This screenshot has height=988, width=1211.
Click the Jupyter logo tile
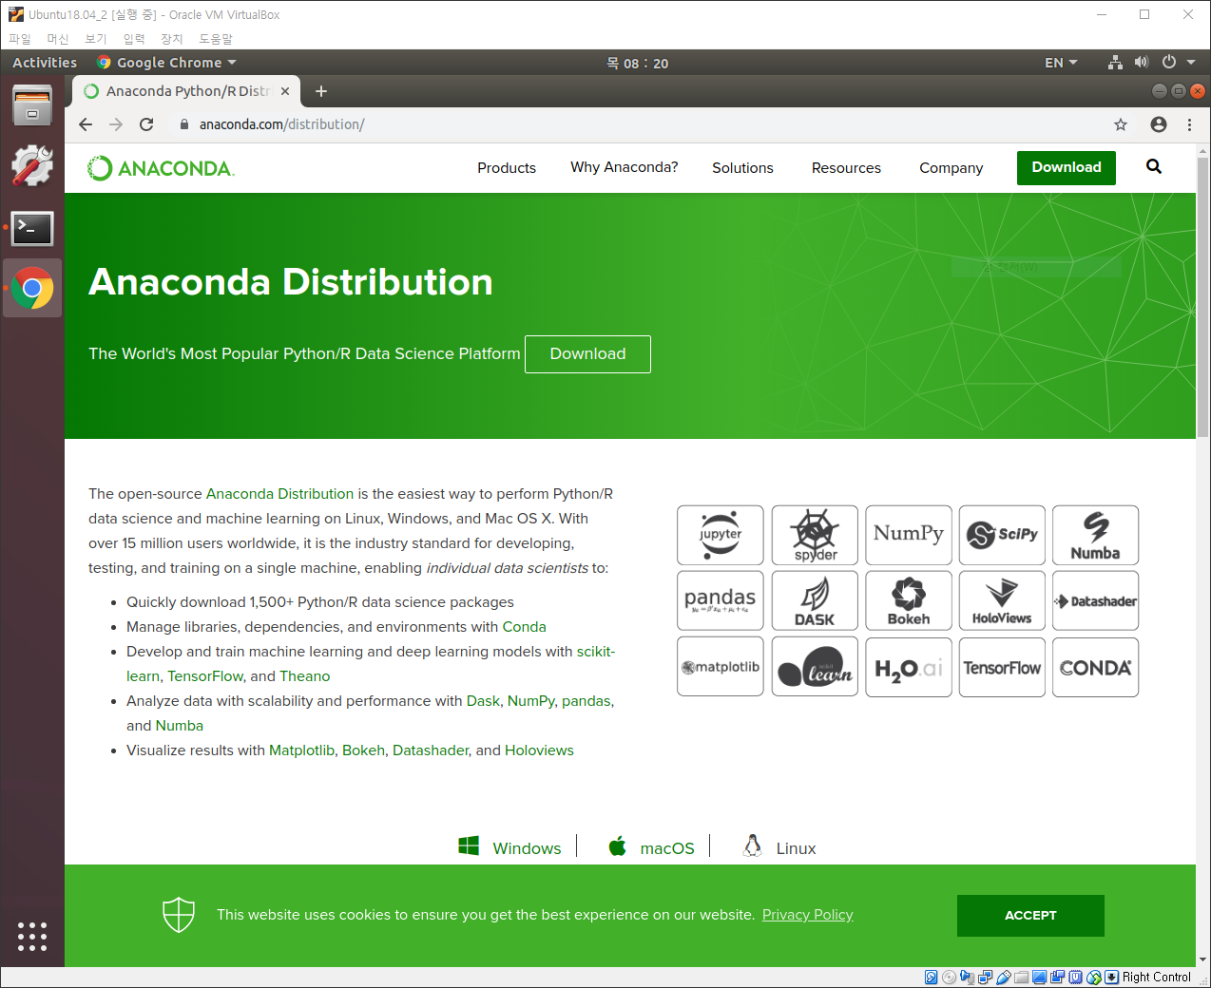click(721, 535)
